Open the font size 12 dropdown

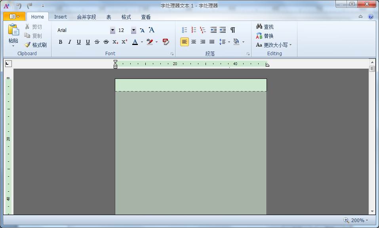coord(133,30)
